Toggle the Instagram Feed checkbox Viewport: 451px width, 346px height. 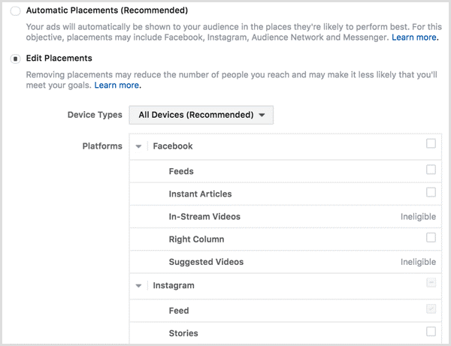(x=431, y=308)
